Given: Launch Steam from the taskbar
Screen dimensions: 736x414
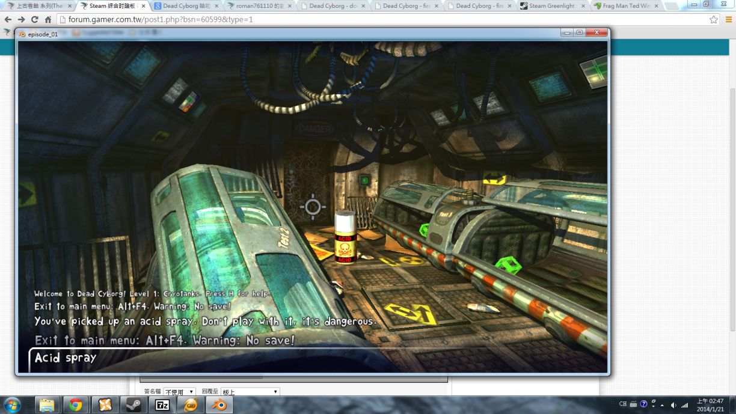Looking at the screenshot, I should pos(133,405).
